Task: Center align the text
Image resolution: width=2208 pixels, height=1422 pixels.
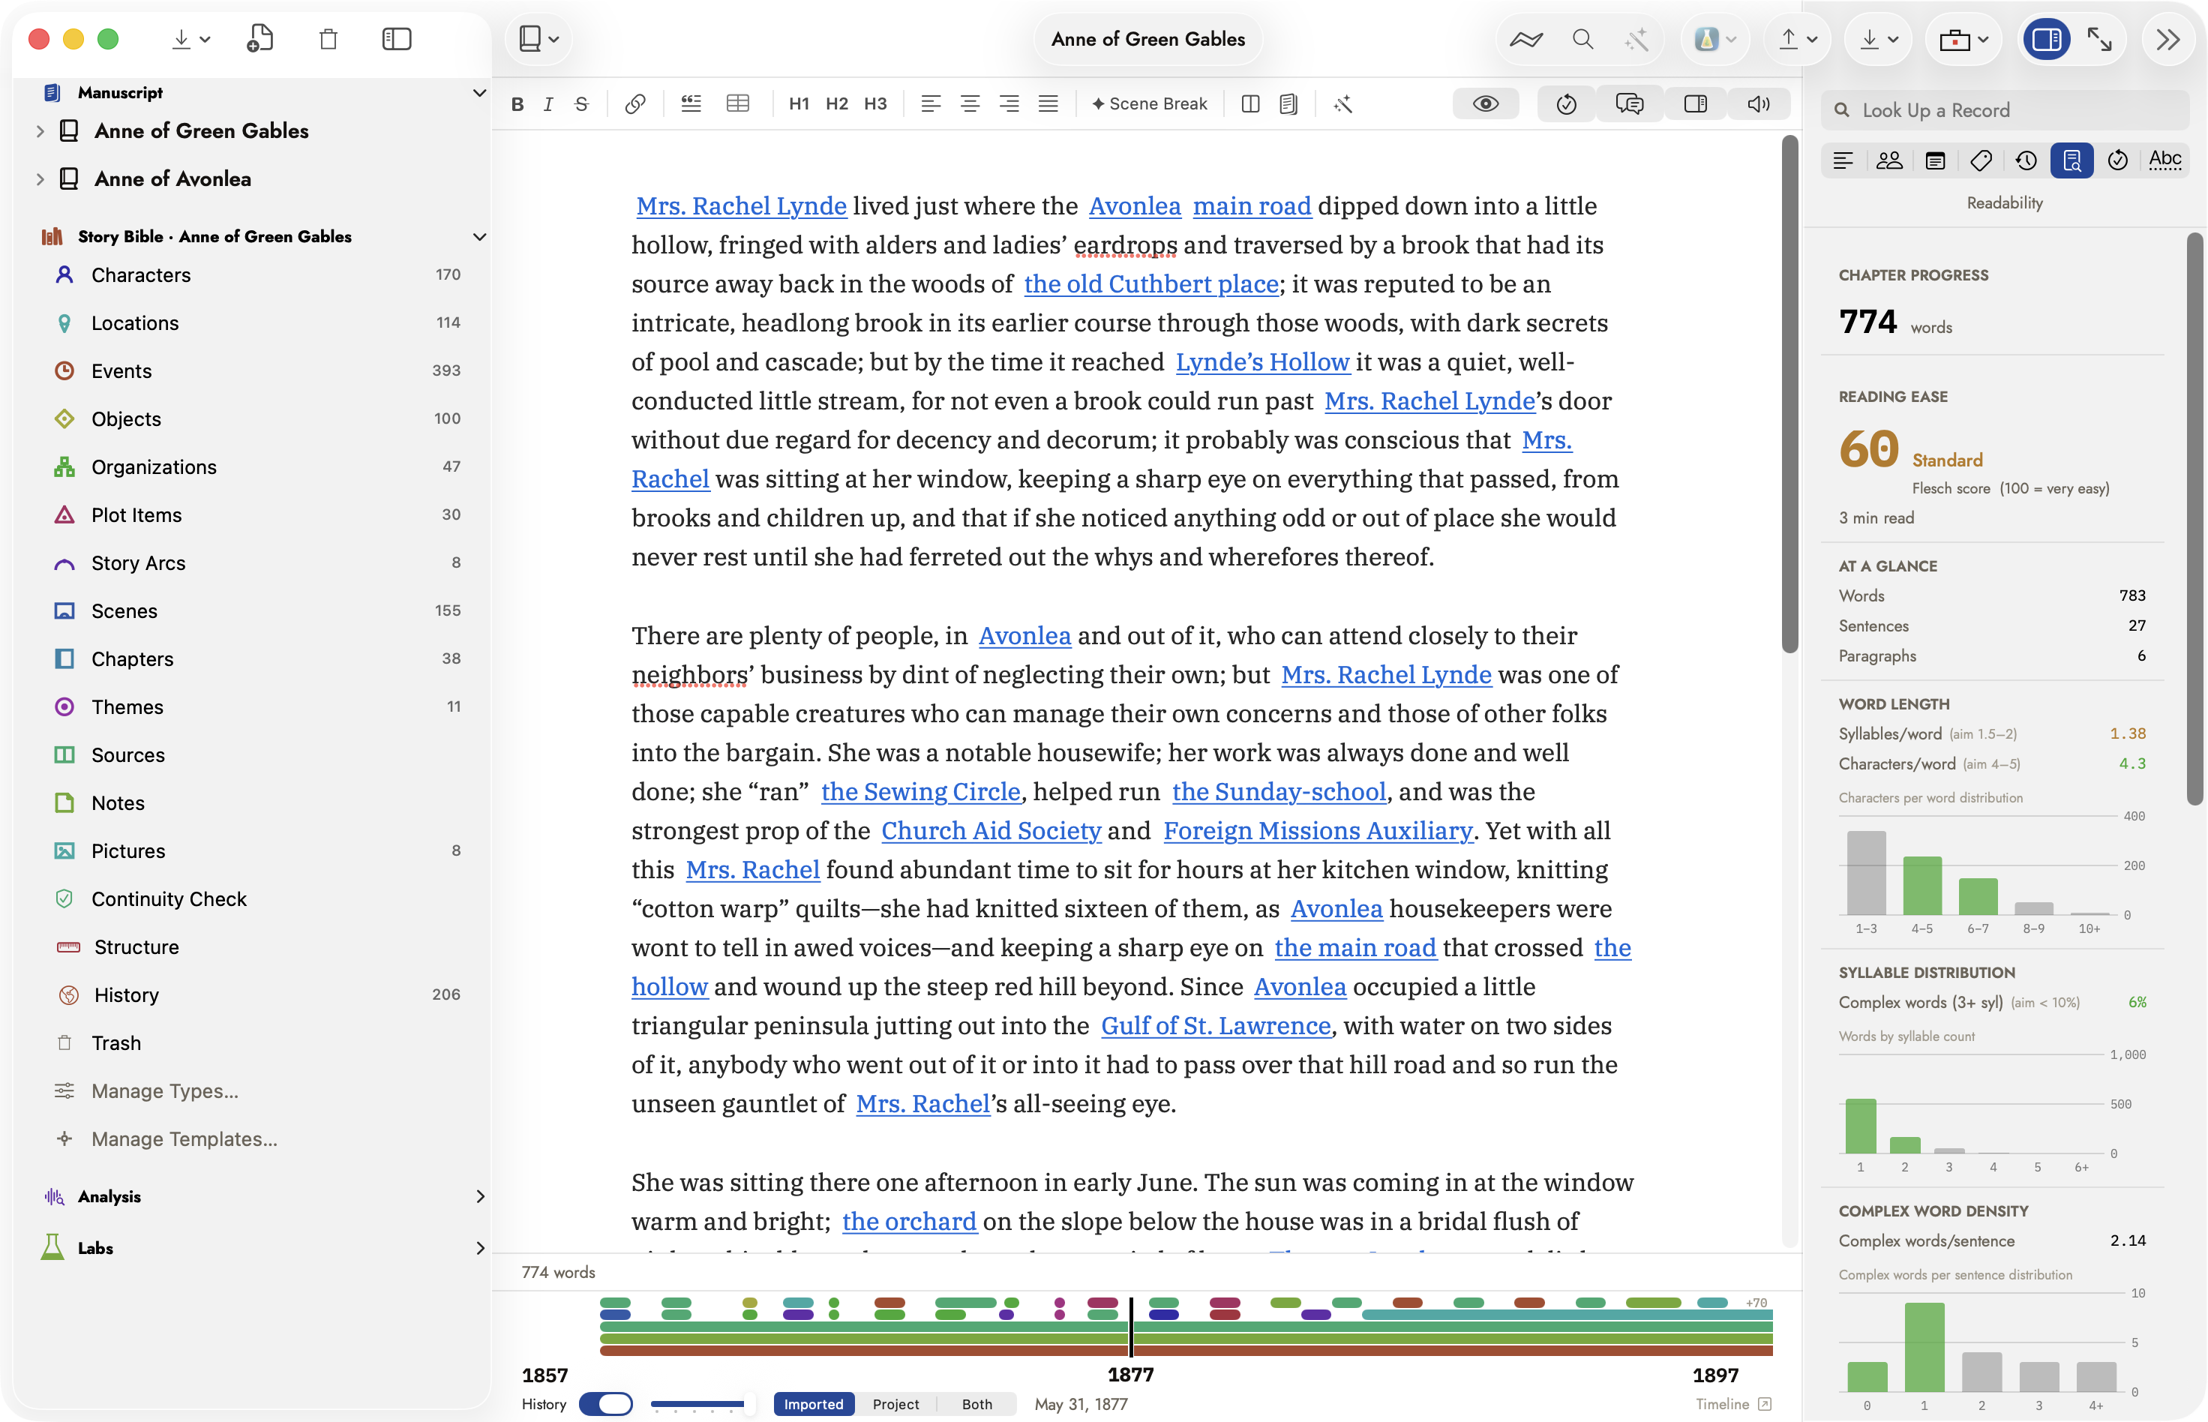Action: point(969,103)
